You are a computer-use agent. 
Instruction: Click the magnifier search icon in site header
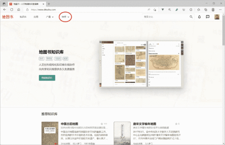pyautogui.click(x=191, y=17)
